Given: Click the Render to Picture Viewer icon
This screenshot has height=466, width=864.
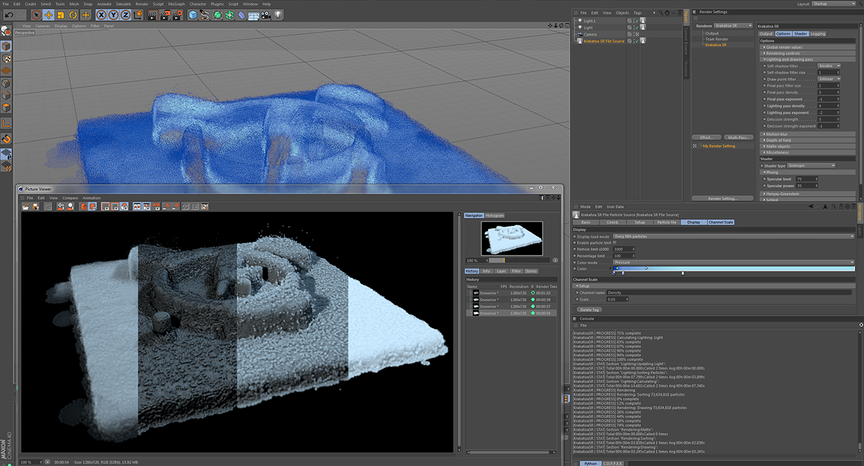Looking at the screenshot, I should click(x=165, y=14).
